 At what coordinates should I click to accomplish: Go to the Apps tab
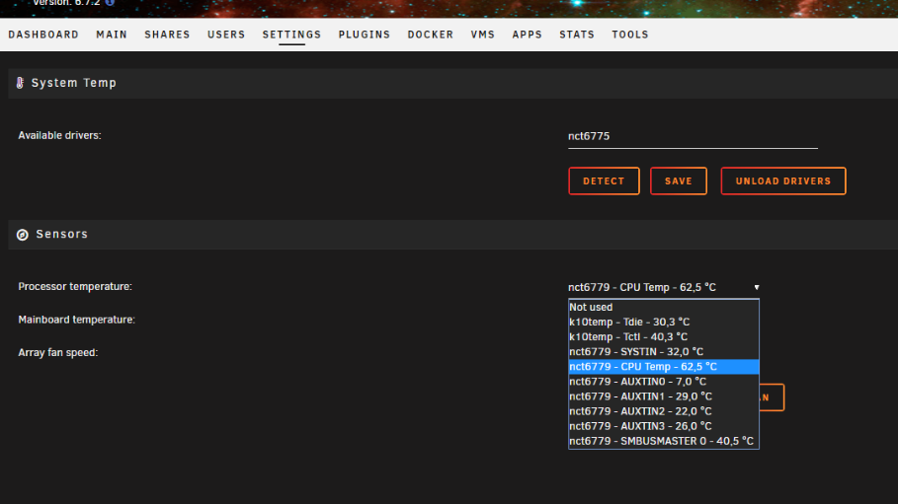coord(527,35)
